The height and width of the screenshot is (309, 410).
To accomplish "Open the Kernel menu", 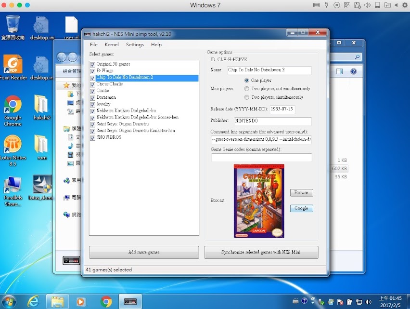I will [112, 44].
